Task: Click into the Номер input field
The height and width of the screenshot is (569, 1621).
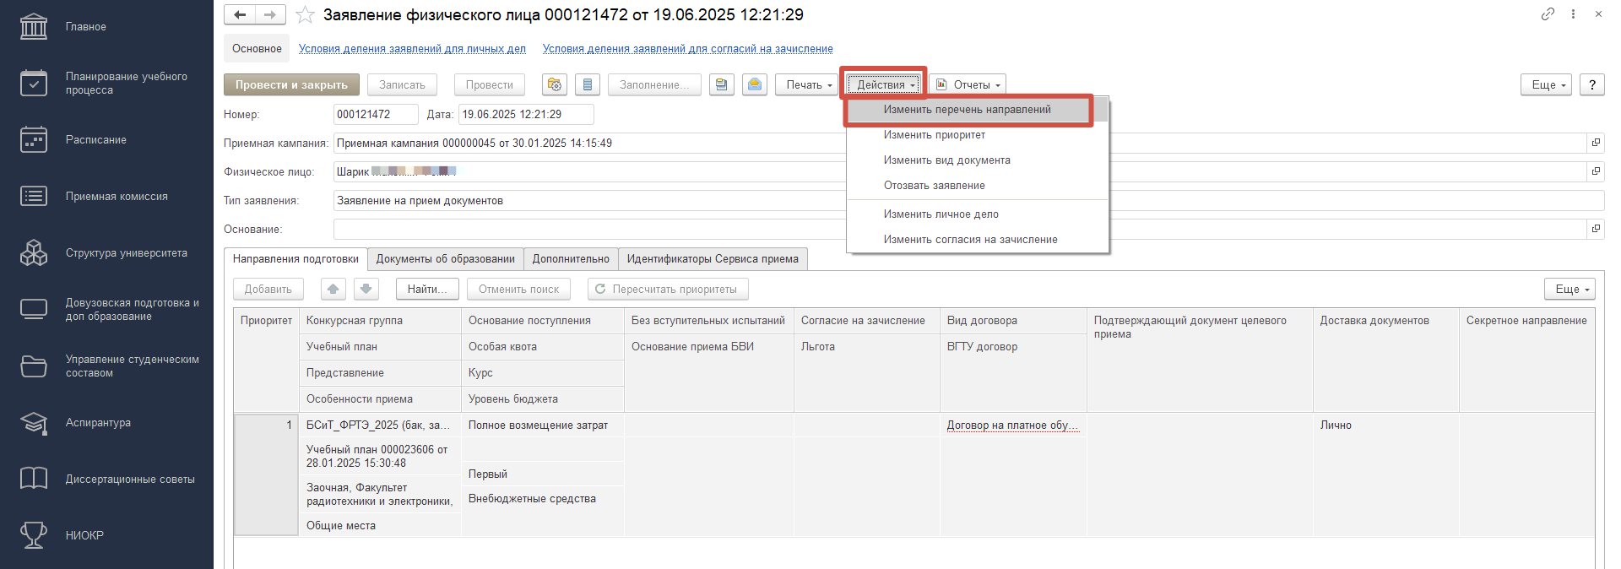Action: pos(375,115)
